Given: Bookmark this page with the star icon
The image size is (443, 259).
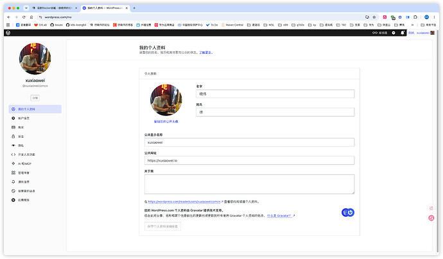Looking at the screenshot, I should pyautogui.click(x=374, y=17).
